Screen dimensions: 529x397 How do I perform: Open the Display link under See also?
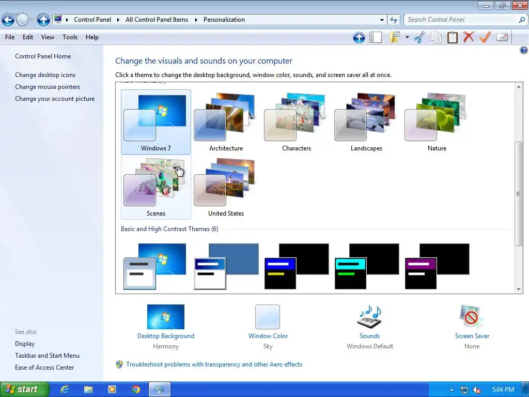(25, 344)
